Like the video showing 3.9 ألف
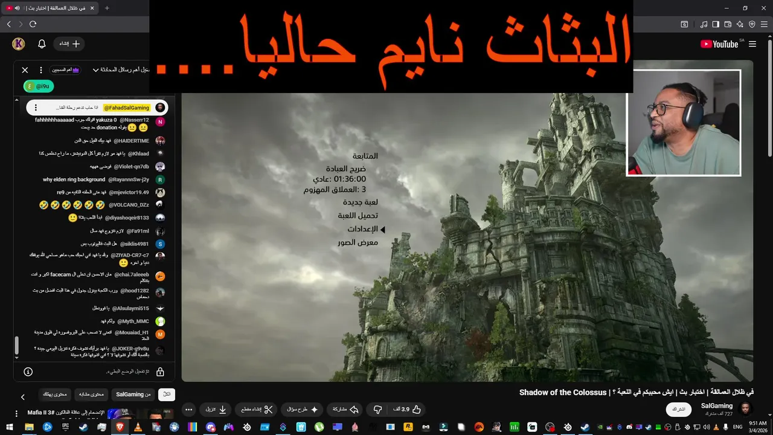 tap(407, 410)
